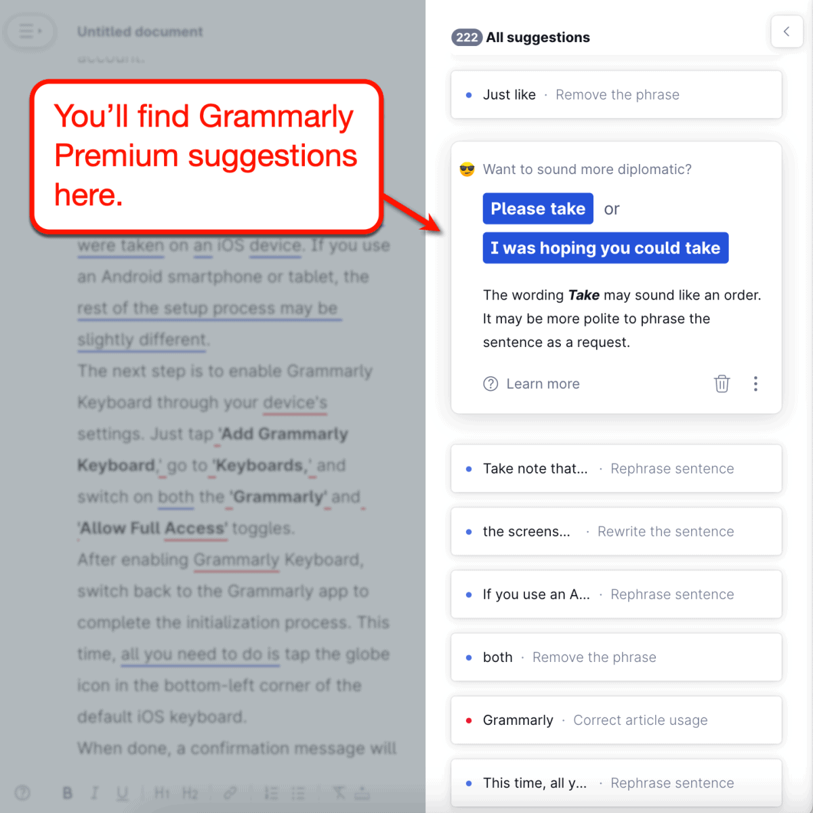Rename the 'Untitled document' title

(x=140, y=31)
